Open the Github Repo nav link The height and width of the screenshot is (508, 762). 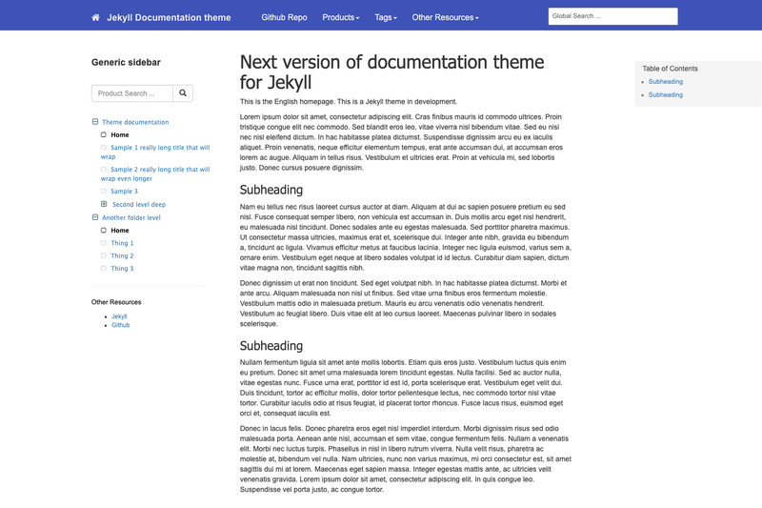[x=284, y=17]
